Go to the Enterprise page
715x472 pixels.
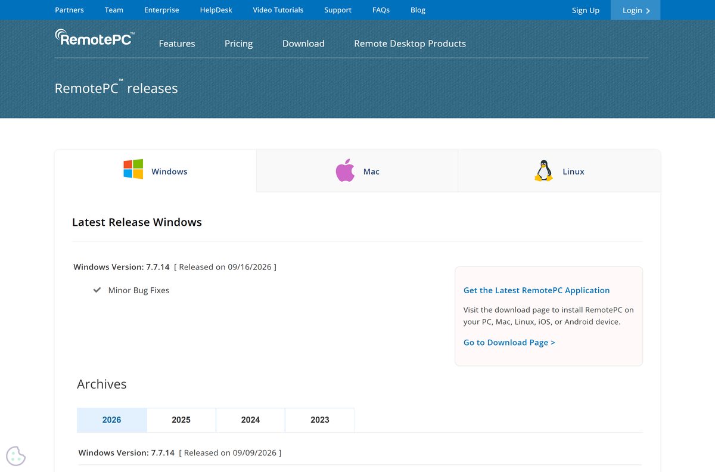161,10
